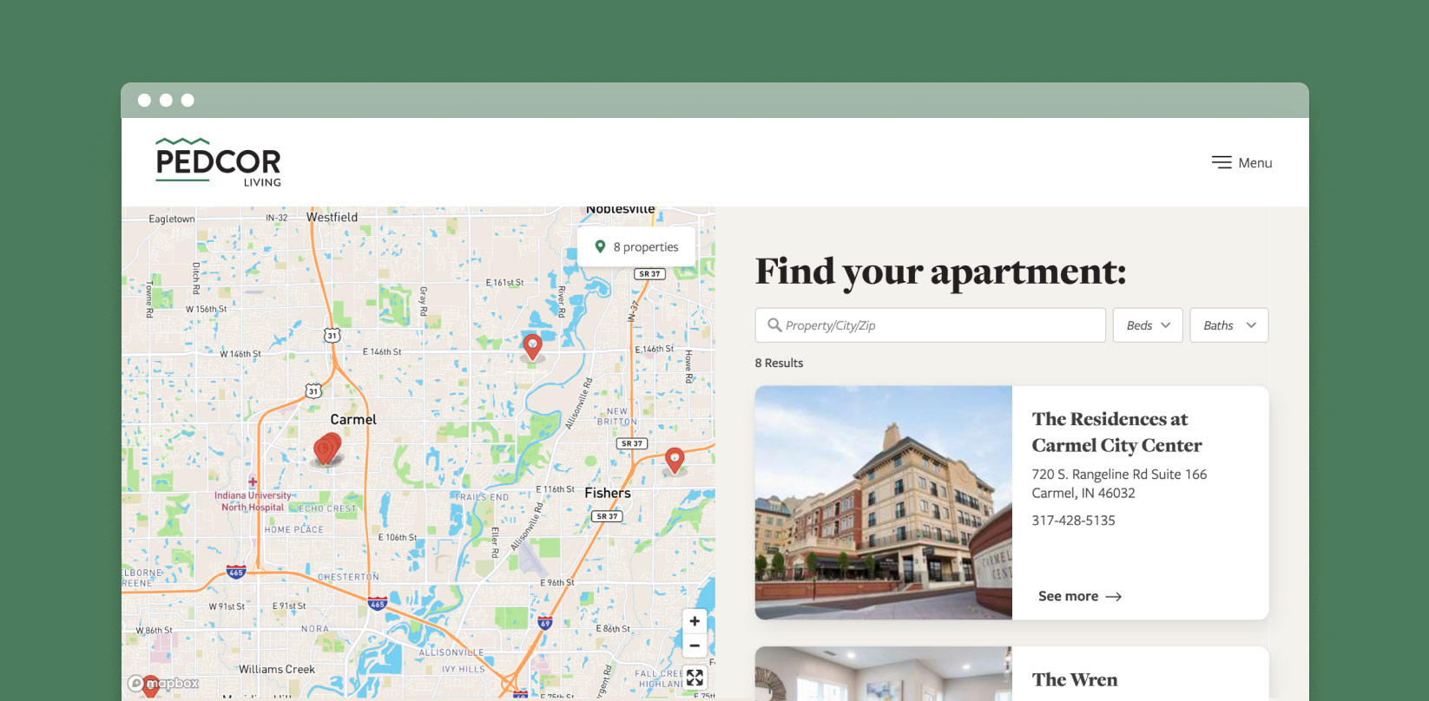Call 317-428-5135 phone number

pos(1073,521)
